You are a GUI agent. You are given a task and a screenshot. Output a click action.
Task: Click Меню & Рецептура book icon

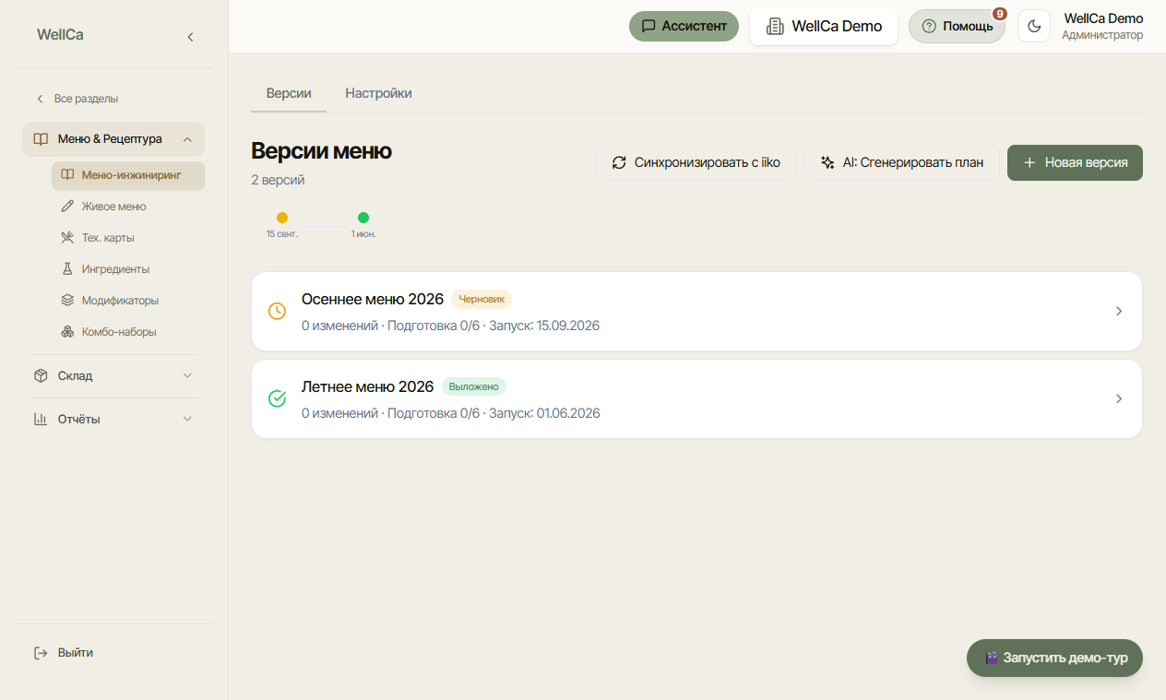pyautogui.click(x=41, y=139)
